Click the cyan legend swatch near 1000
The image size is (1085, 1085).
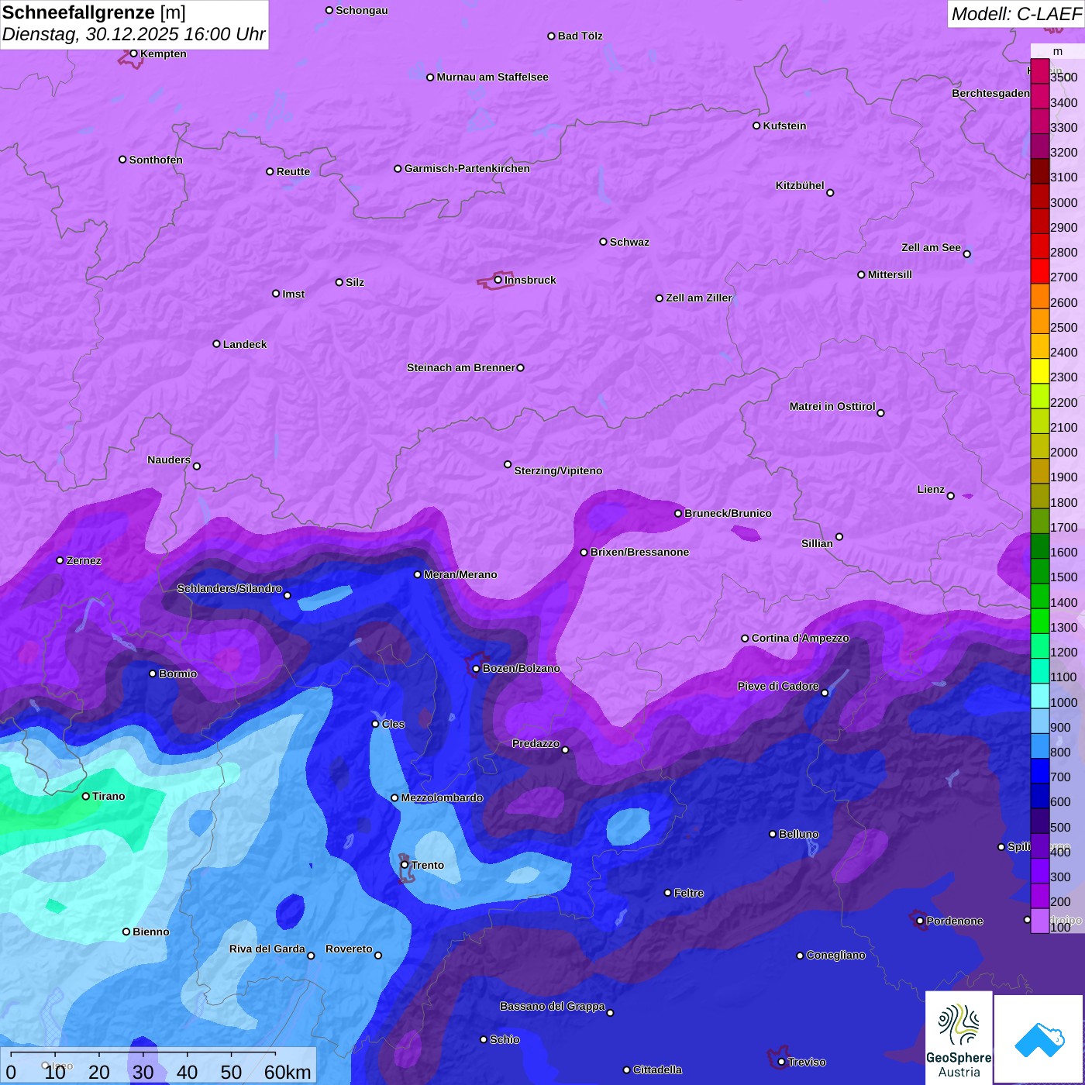click(1040, 696)
